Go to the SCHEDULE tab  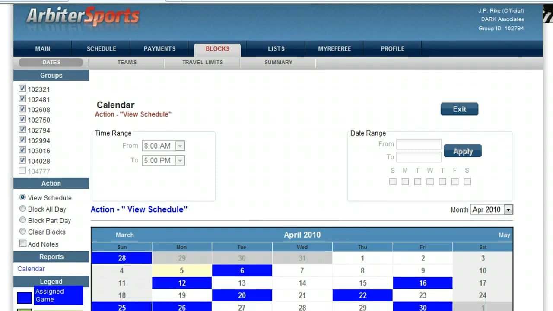coord(102,49)
